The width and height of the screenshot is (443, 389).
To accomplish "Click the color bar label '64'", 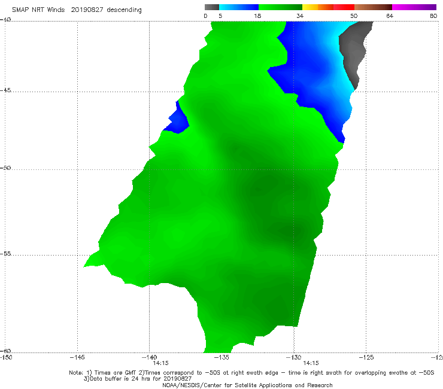I will click(x=390, y=16).
